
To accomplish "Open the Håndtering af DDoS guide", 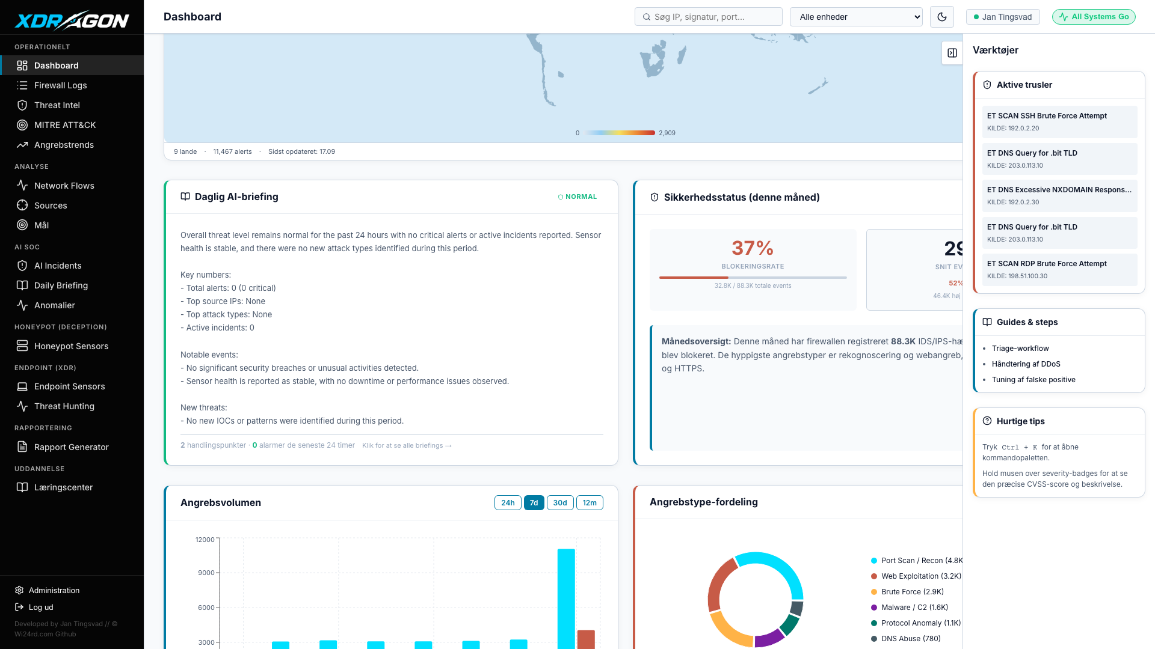I will click(1026, 364).
